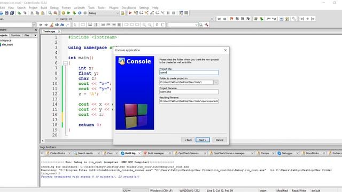Click the Build gear icon

(63, 13)
